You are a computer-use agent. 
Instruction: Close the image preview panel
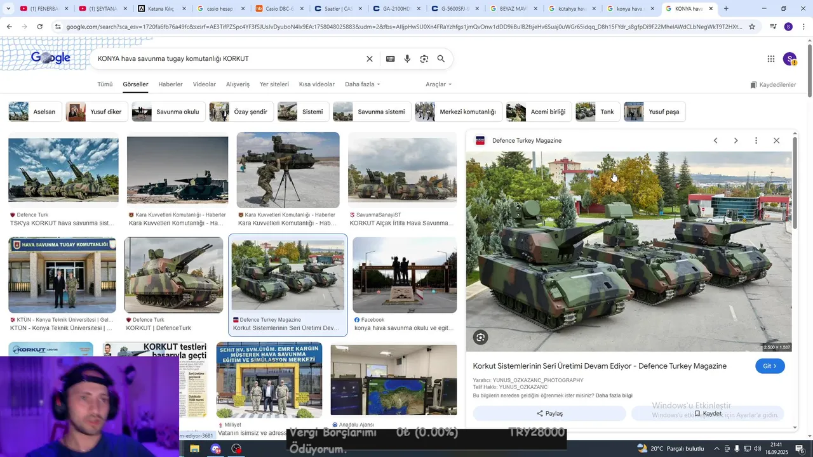pos(776,140)
